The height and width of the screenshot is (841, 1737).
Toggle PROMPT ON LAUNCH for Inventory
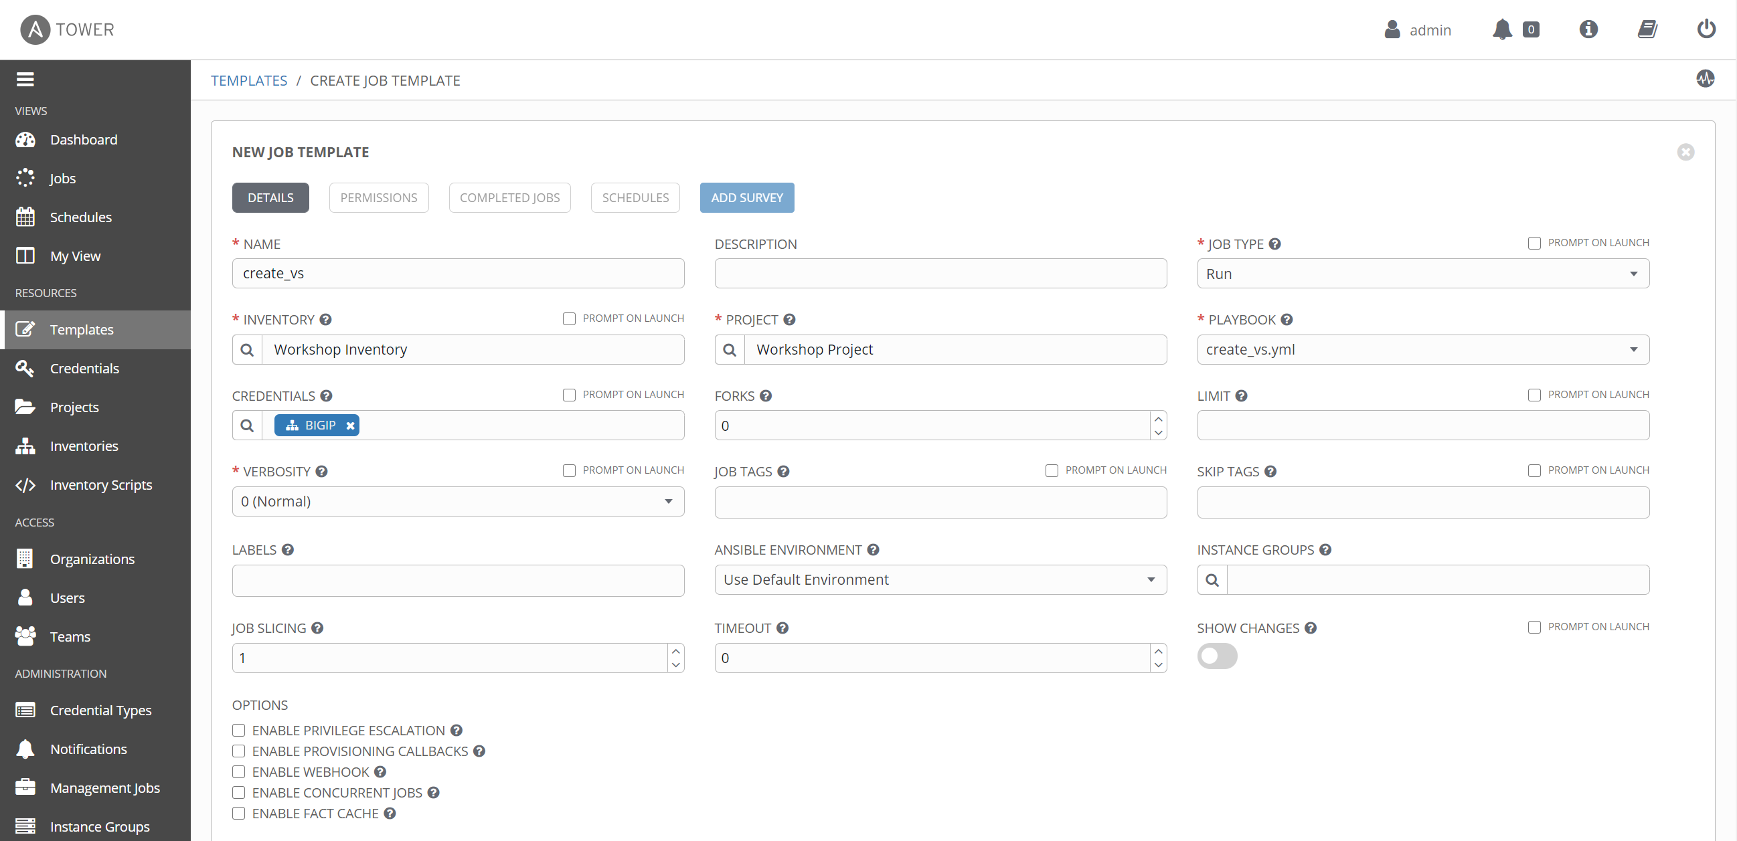[x=570, y=320]
